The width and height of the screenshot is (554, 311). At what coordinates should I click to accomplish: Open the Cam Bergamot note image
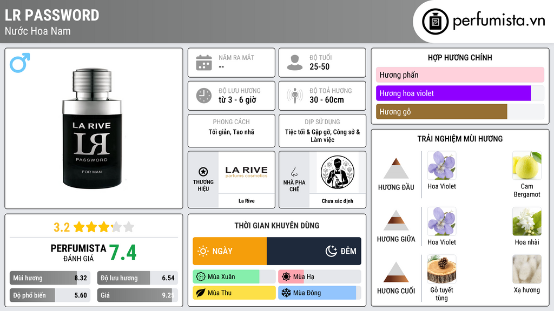click(x=527, y=166)
